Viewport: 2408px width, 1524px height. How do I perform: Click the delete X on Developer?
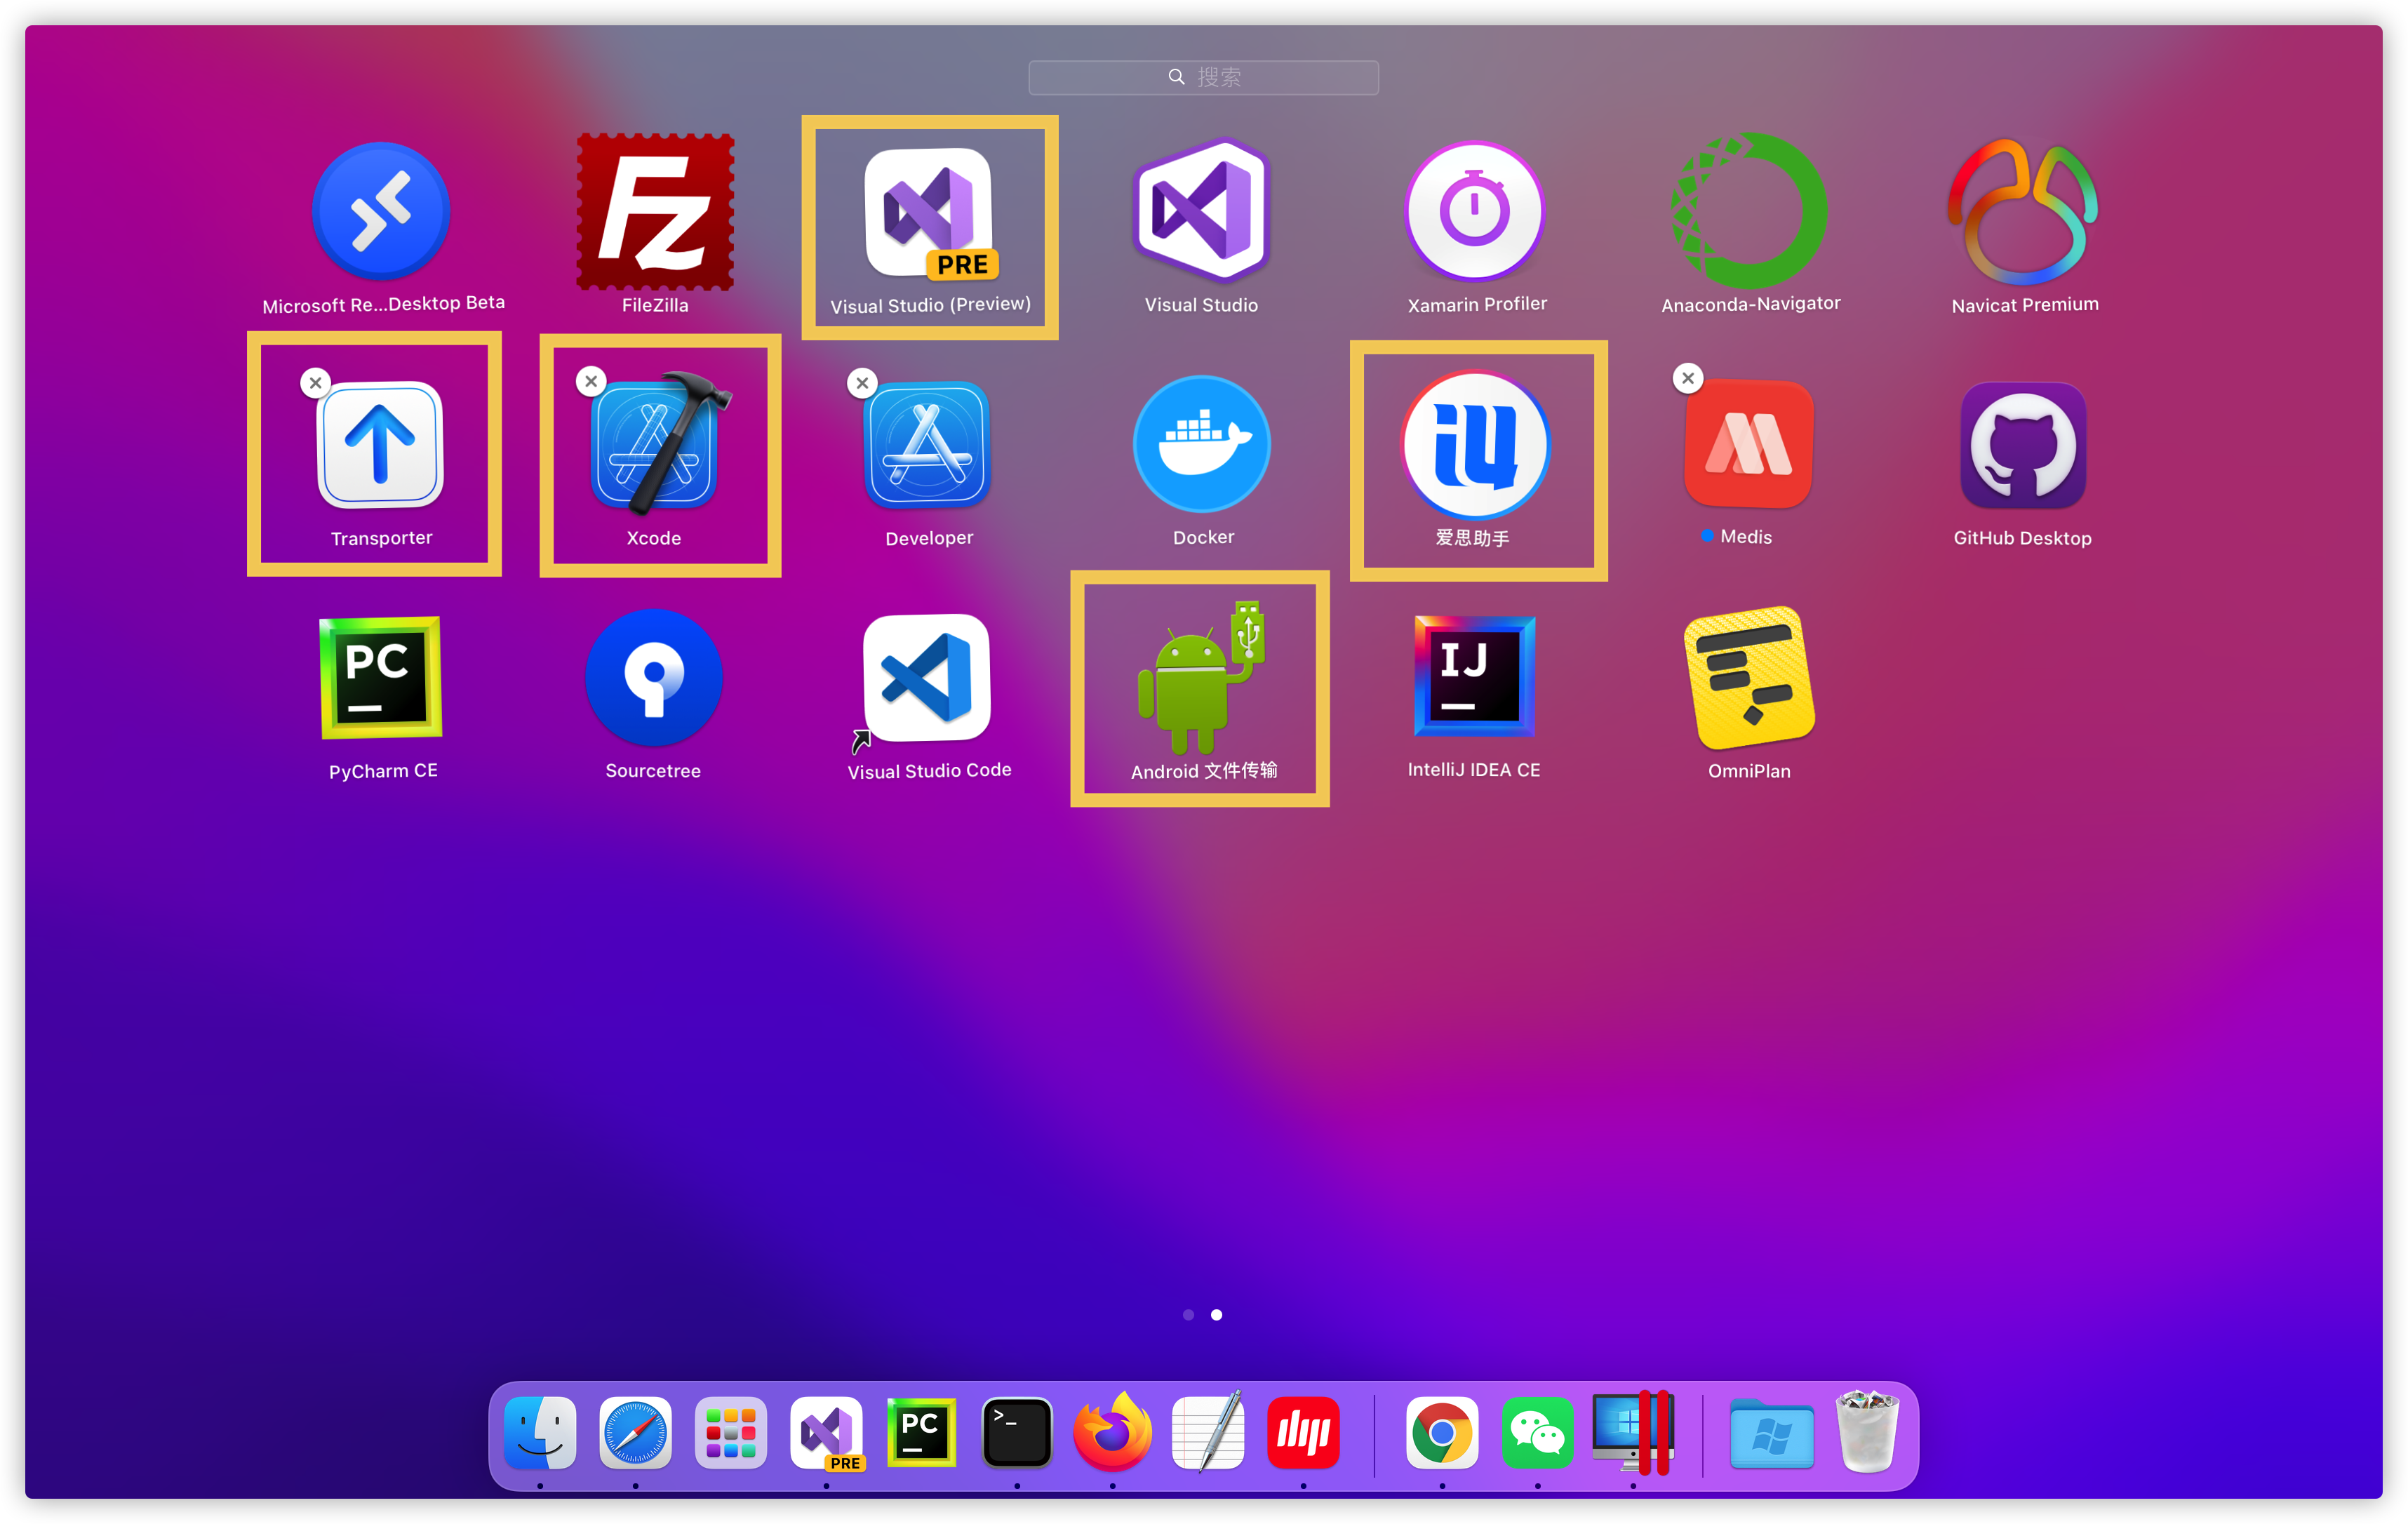coord(862,382)
